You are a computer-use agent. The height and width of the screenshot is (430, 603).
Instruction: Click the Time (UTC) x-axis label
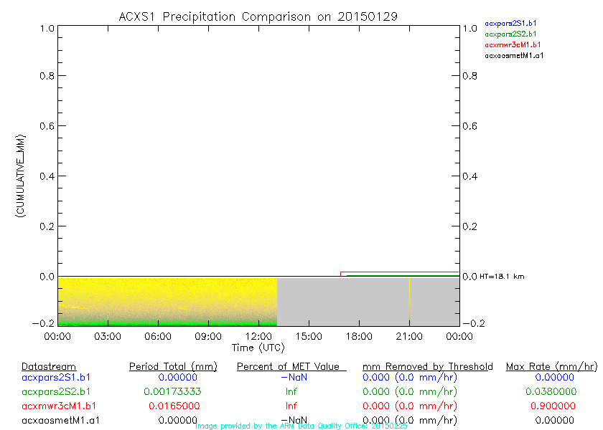(258, 348)
